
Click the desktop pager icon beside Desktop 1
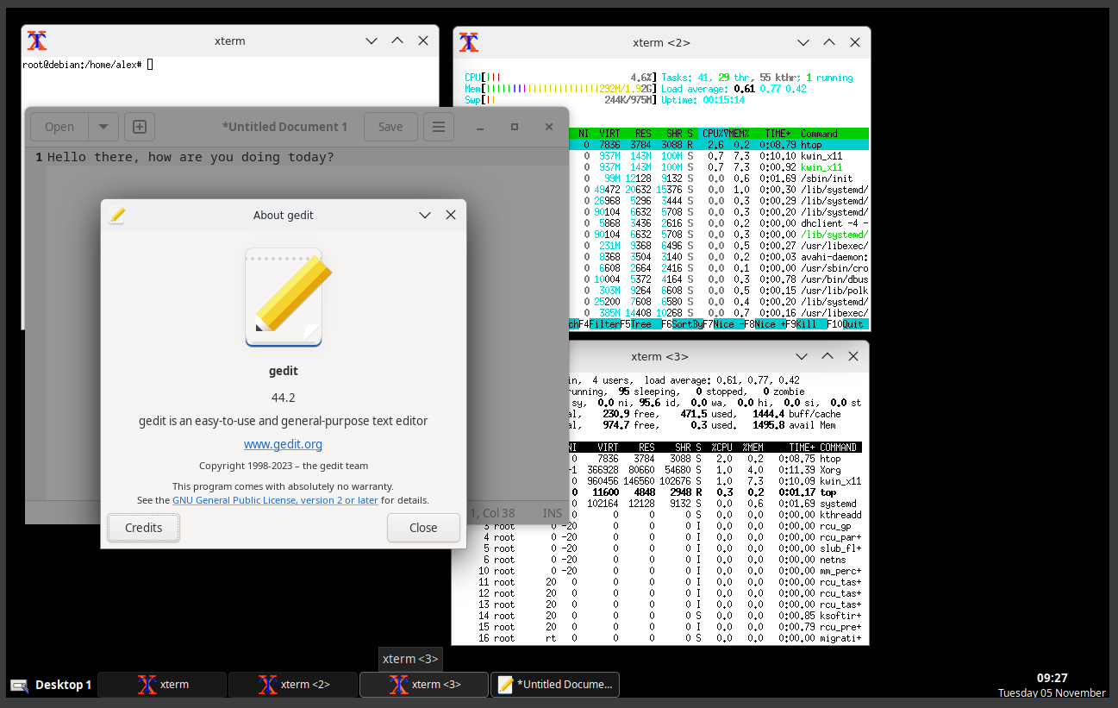point(19,685)
